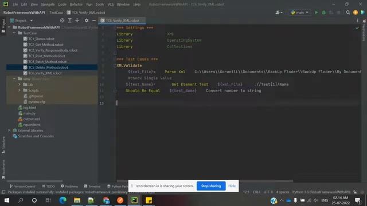The height and width of the screenshot is (206, 367).
Task: Click Select Opened File target icon in Project panel
Action: 63,21
